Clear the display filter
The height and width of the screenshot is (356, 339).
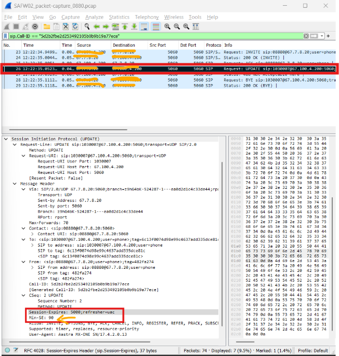click(x=306, y=36)
